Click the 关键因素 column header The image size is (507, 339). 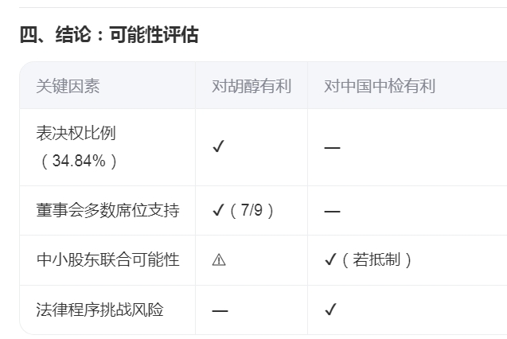pyautogui.click(x=68, y=86)
